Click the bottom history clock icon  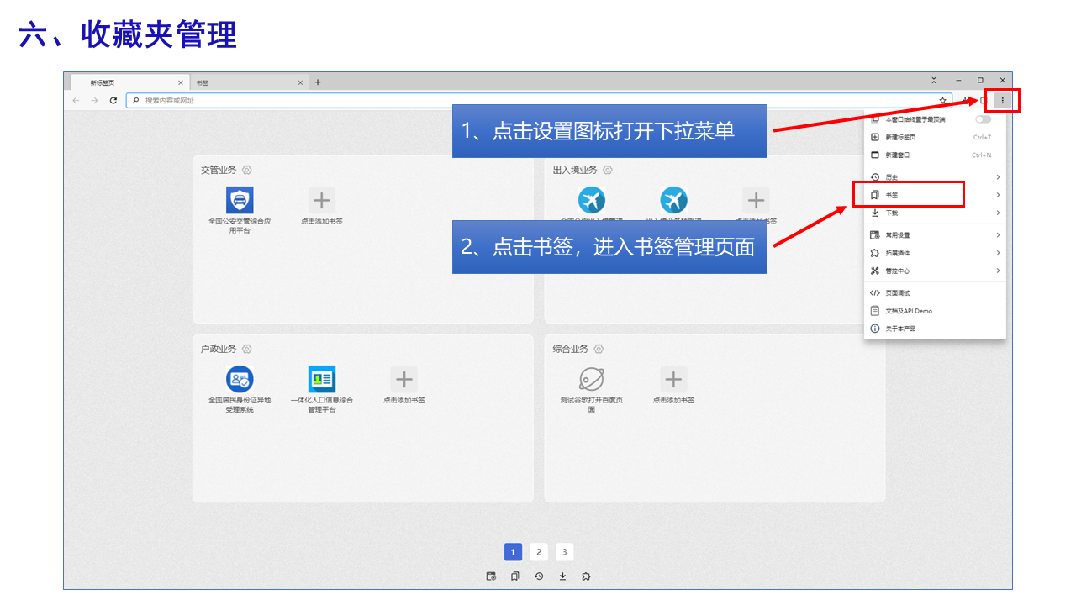tap(539, 576)
